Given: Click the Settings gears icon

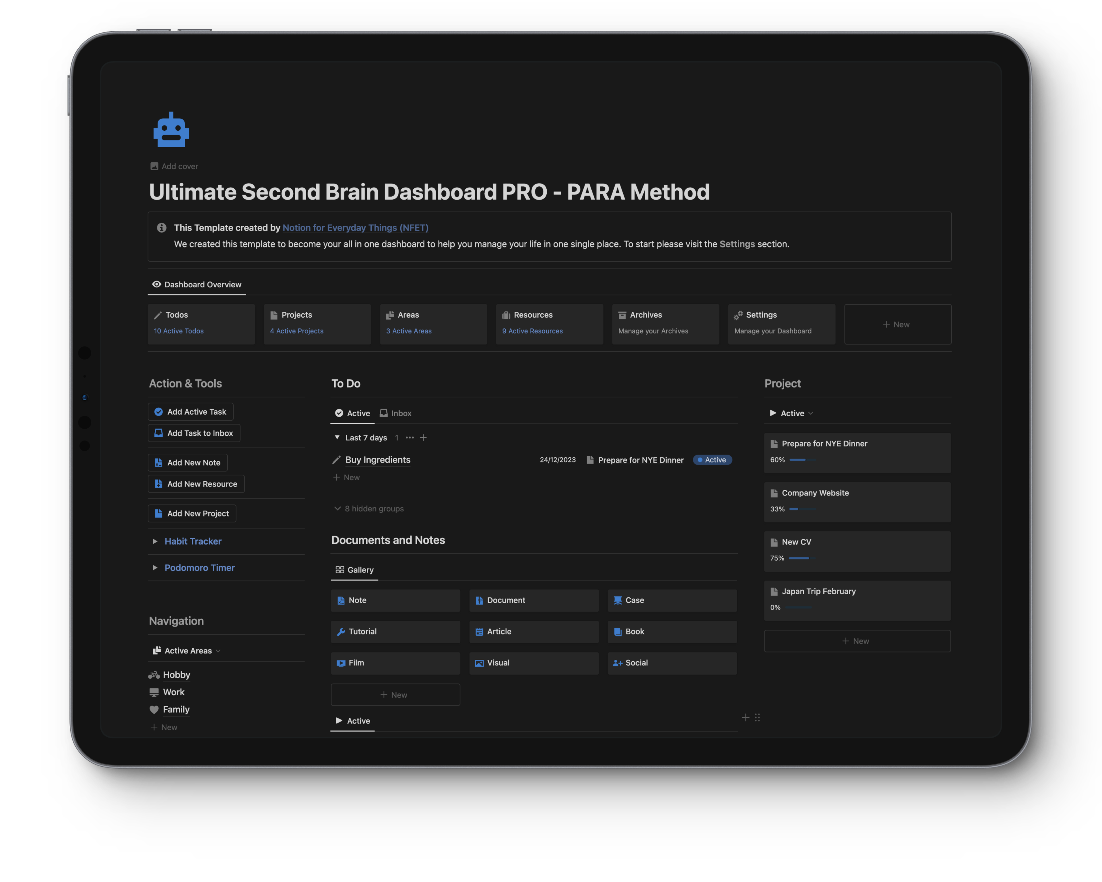Looking at the screenshot, I should point(739,315).
